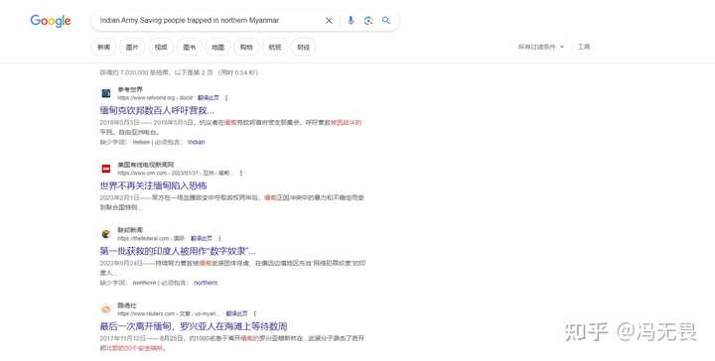Click the must-include 'Indian' link
The image size is (715, 361).
[x=196, y=142]
